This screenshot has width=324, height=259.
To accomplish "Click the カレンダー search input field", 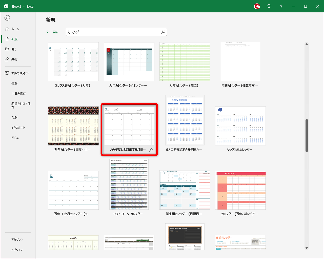I will pos(116,32).
